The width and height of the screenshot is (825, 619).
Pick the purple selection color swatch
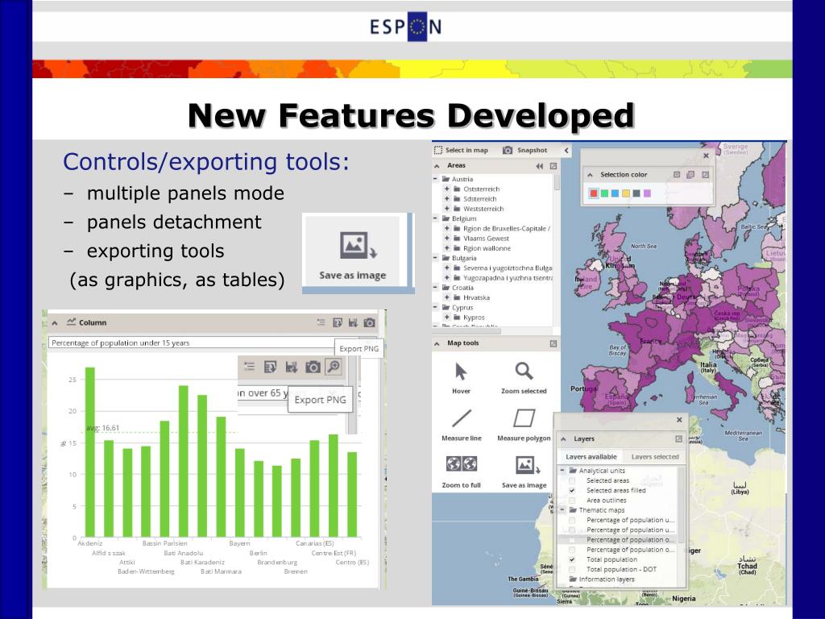pyautogui.click(x=647, y=193)
